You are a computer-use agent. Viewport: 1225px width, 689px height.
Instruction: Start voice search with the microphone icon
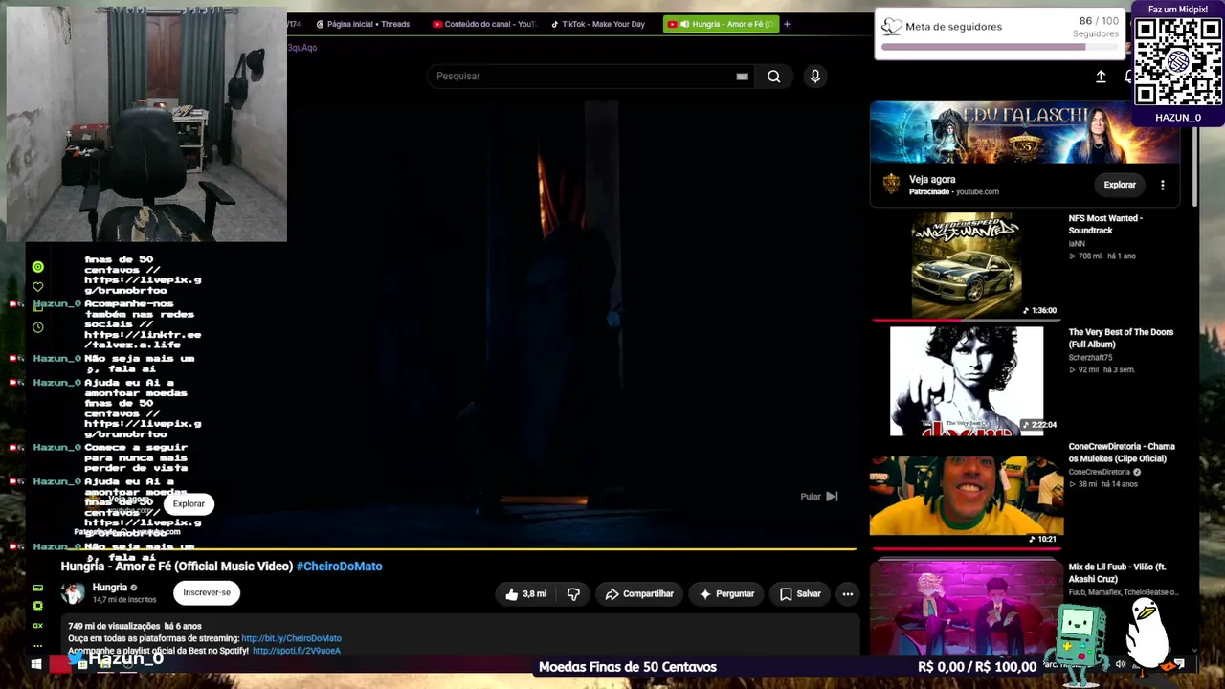click(x=815, y=77)
